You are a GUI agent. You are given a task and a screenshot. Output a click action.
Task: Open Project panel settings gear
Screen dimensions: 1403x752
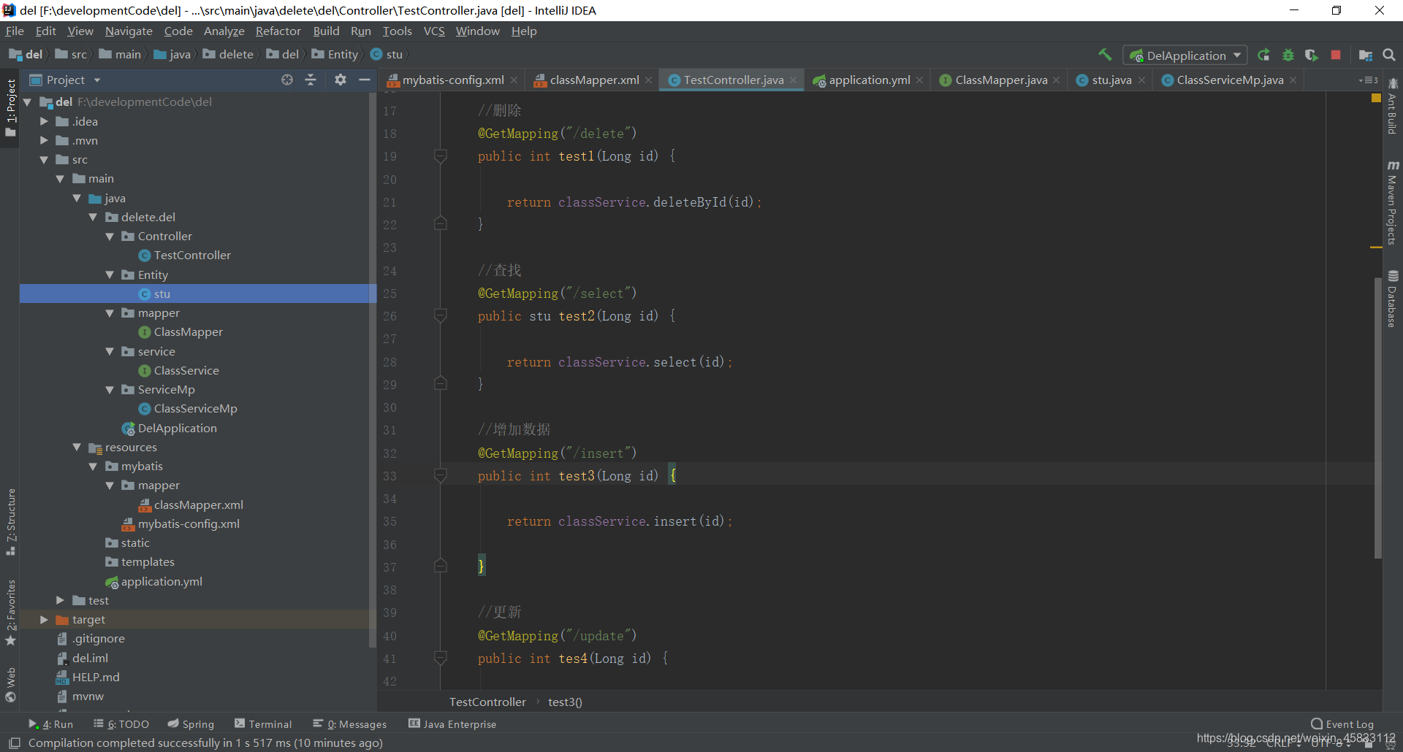340,80
